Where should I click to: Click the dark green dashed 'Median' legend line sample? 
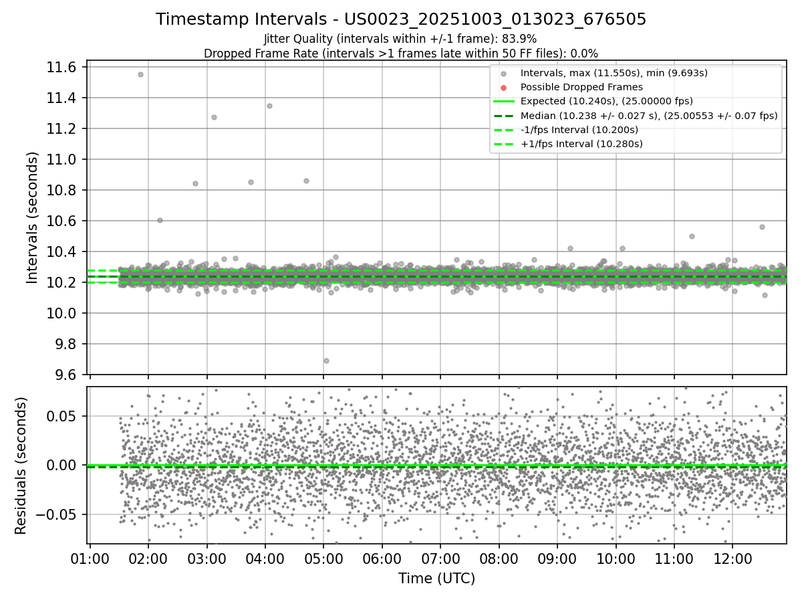point(504,115)
